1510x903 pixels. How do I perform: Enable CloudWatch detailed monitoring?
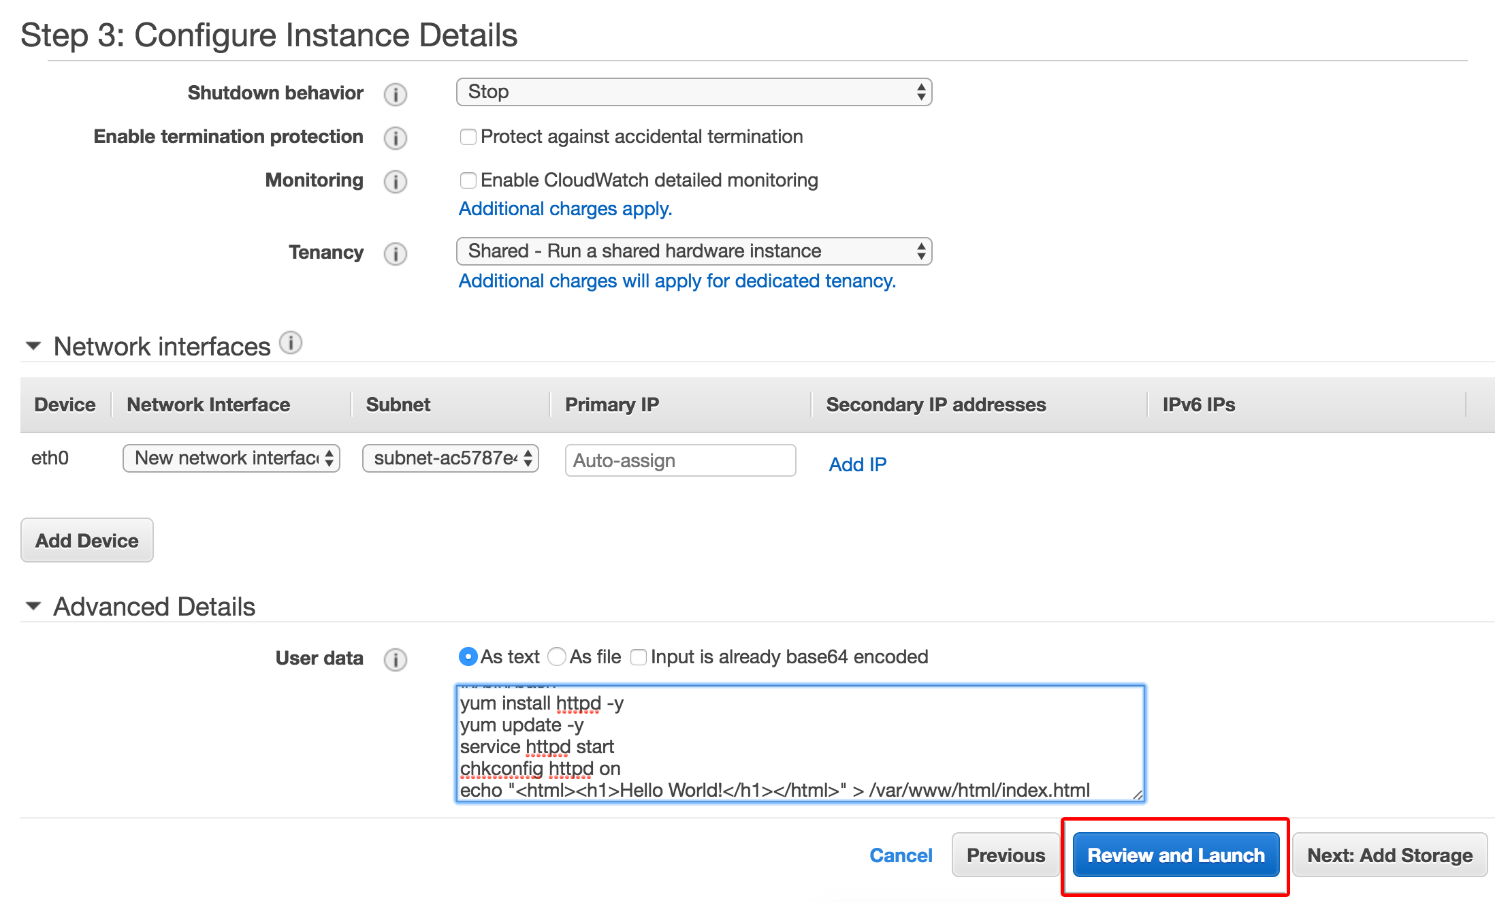468,180
